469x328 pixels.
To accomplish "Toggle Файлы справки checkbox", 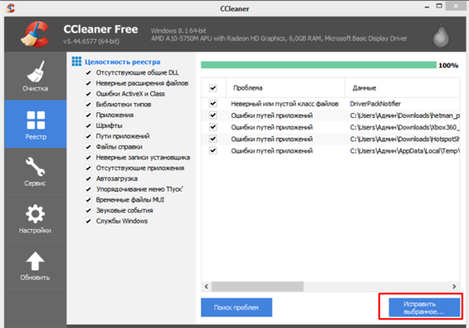I will pos(88,147).
